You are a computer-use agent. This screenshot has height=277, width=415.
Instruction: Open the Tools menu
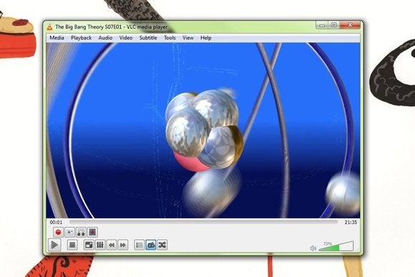click(170, 38)
